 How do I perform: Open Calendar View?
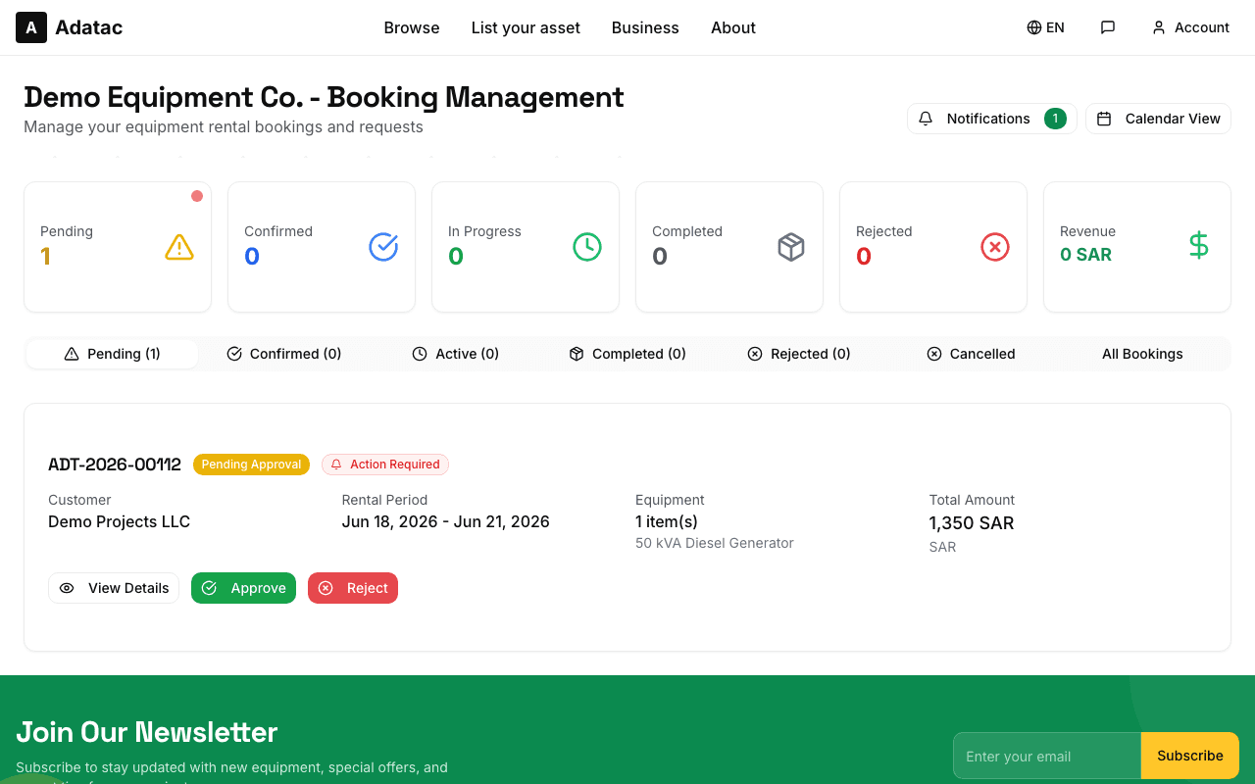[1158, 119]
